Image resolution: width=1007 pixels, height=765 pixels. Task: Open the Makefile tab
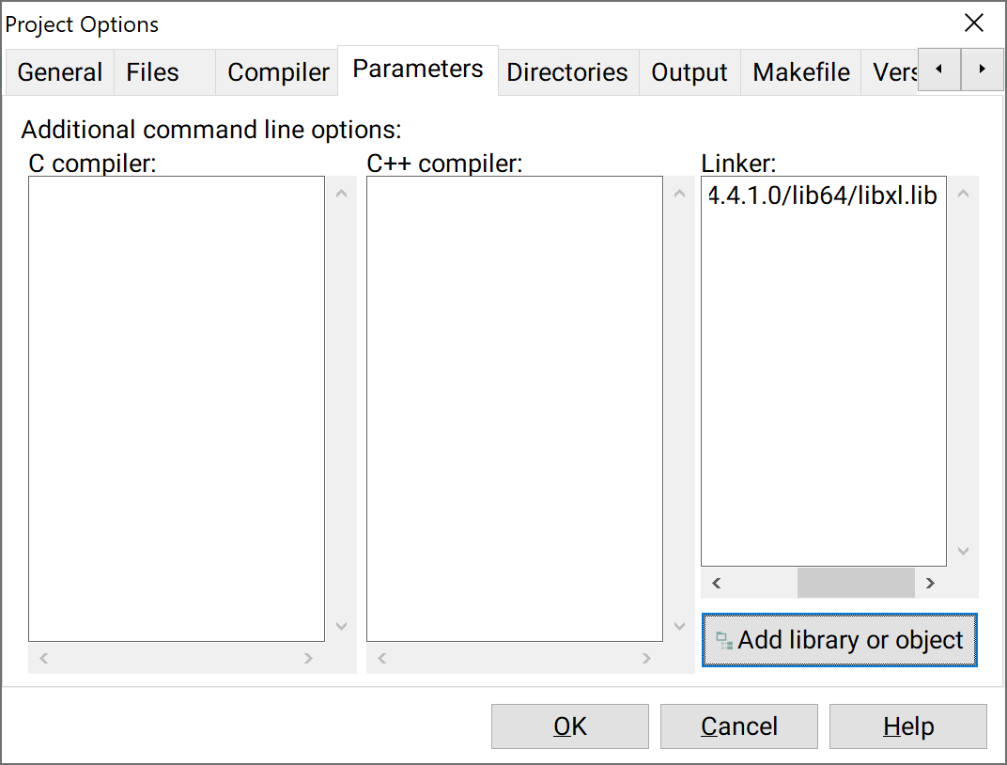801,72
